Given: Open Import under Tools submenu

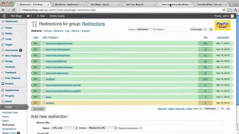Looking at the screenshot, I should pyautogui.click(x=6, y=117).
